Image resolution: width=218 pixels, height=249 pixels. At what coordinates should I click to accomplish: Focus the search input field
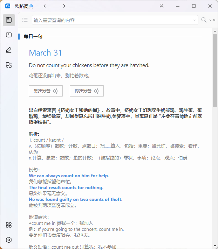pos(111,20)
